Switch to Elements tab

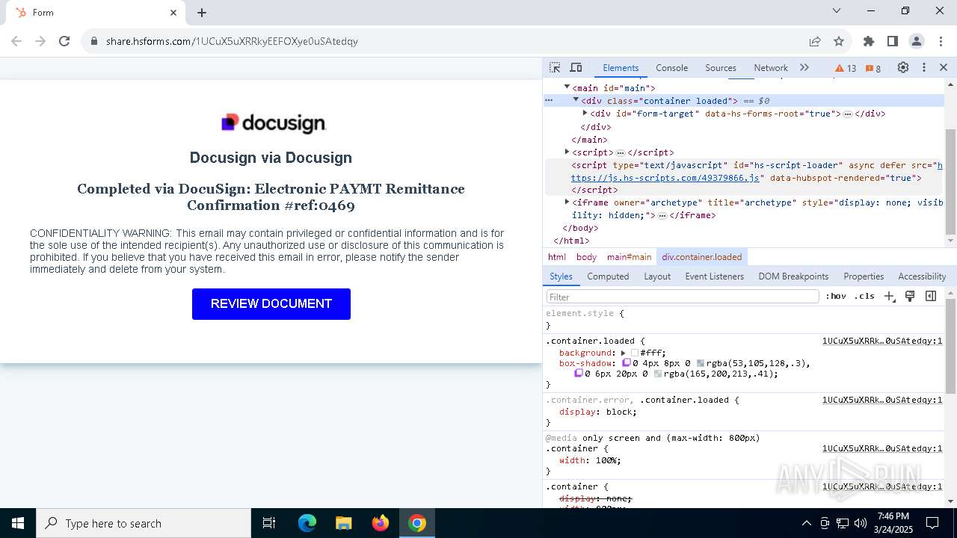[x=621, y=67]
